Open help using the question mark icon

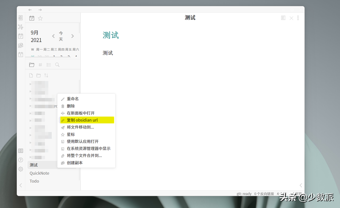pos(20,160)
